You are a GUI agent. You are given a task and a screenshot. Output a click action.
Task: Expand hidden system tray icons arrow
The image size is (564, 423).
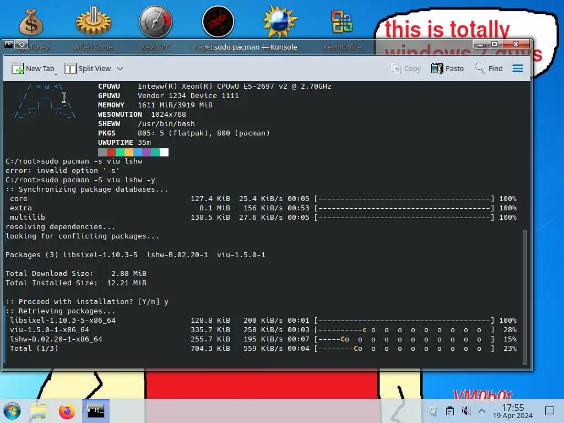[x=482, y=411]
